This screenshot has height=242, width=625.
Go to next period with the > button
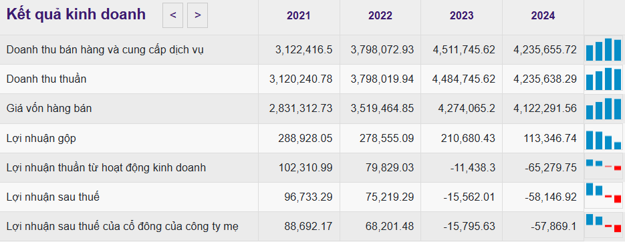pos(197,15)
